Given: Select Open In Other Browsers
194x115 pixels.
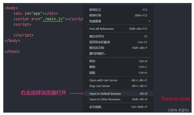Looking at the screenshot, I should click(118, 99).
